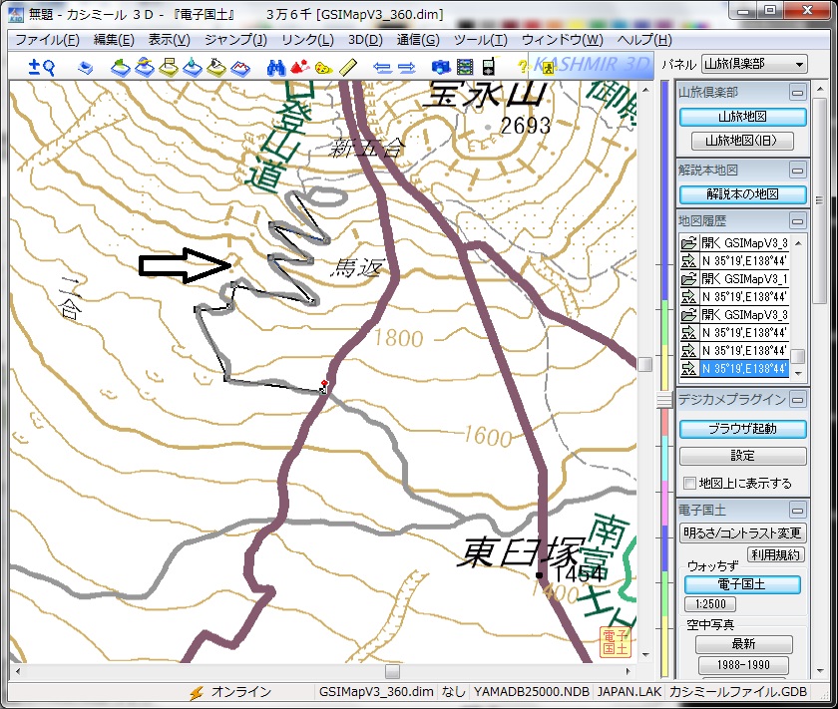Open the yellow color palette icon

323,68
